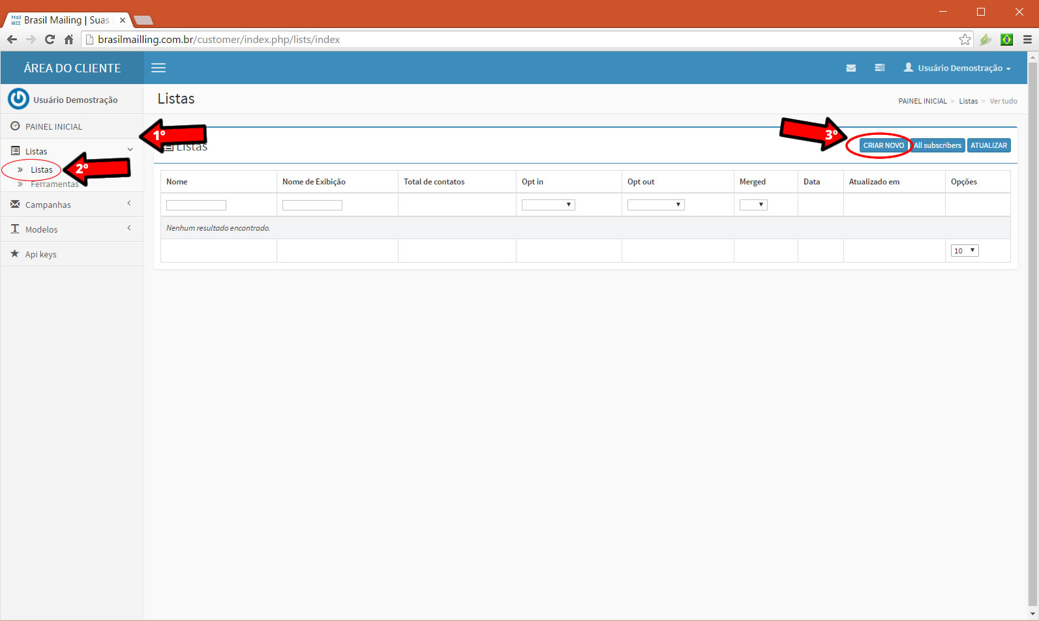1039x621 pixels.
Task: Click the CRIAR NOVO button
Action: 884,145
